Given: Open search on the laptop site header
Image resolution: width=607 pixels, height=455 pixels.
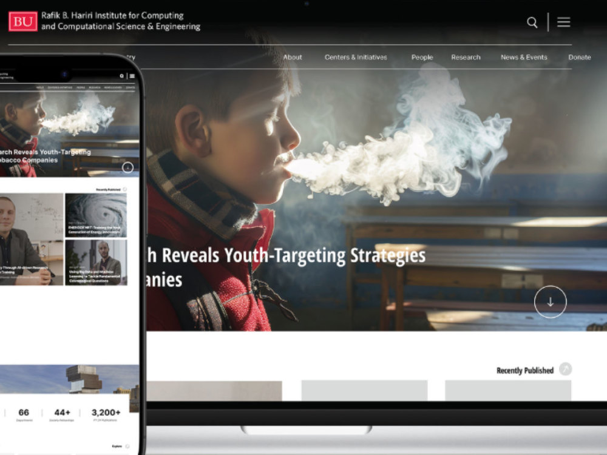Looking at the screenshot, I should 532,22.
